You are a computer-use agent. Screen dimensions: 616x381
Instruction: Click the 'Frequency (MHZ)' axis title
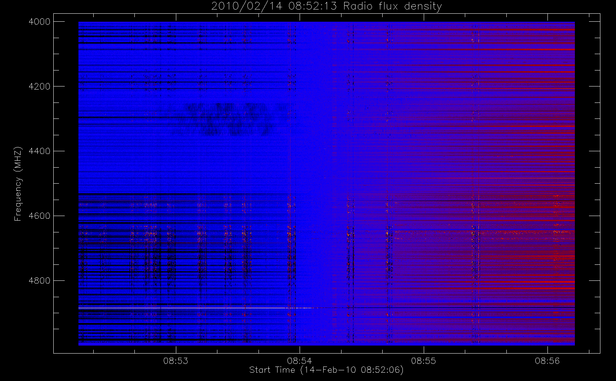pos(18,184)
